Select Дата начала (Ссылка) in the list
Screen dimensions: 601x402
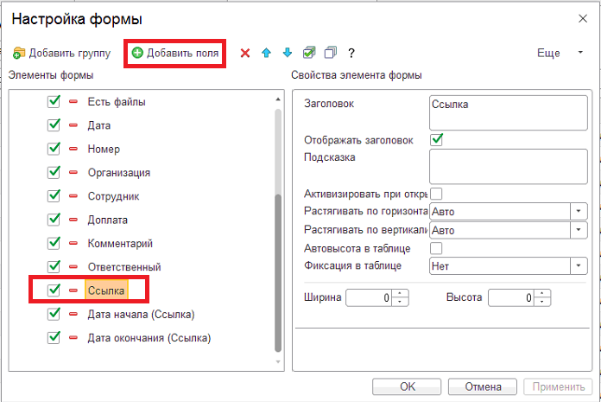[x=141, y=315]
